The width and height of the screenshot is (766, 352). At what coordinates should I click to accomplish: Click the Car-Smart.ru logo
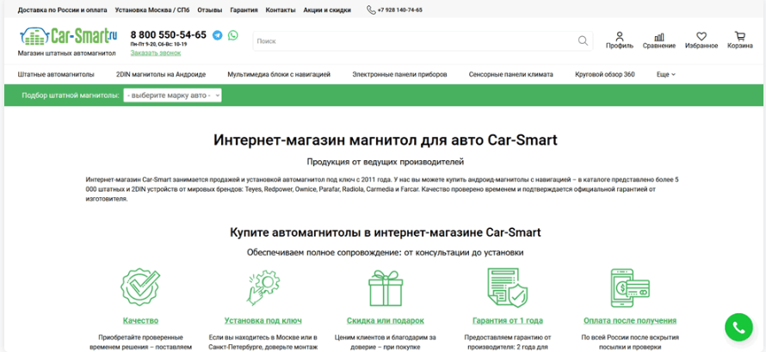pos(68,35)
